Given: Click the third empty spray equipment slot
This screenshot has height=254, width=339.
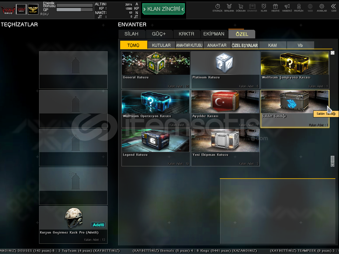Looking at the screenshot, I should (x=73, y=147).
